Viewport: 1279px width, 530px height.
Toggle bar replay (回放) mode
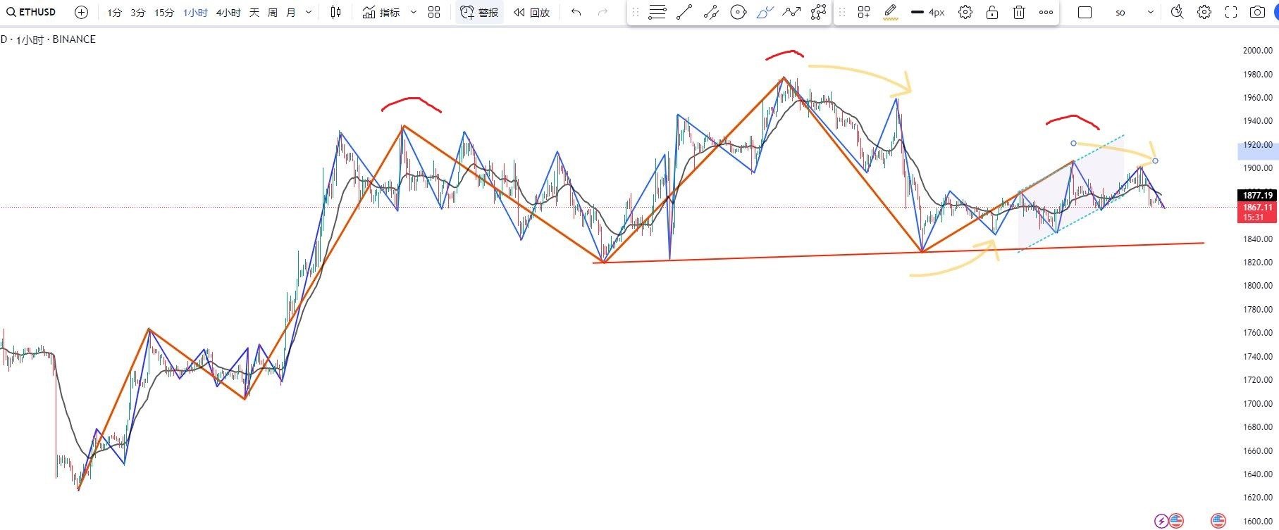[x=532, y=12]
